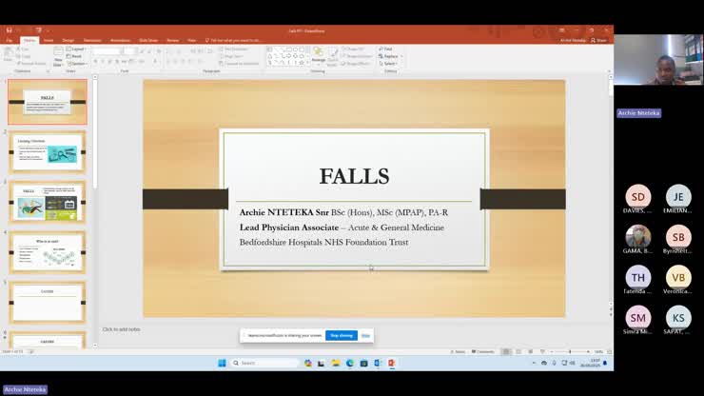Switch to Normal view on status bar
This screenshot has height=396, width=704.
(x=506, y=351)
